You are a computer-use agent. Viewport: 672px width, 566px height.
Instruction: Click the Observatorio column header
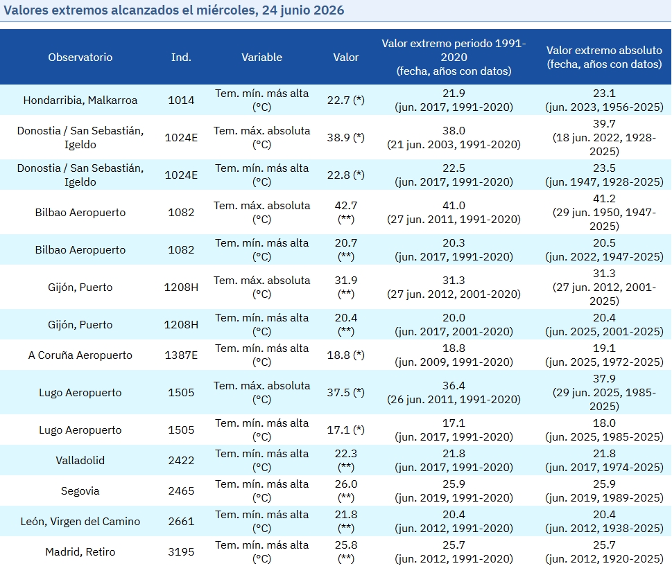coord(80,57)
